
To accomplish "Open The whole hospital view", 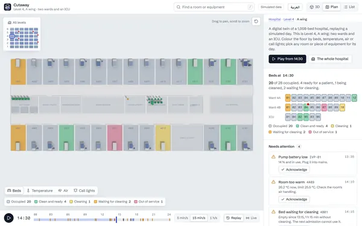I will (329, 59).
